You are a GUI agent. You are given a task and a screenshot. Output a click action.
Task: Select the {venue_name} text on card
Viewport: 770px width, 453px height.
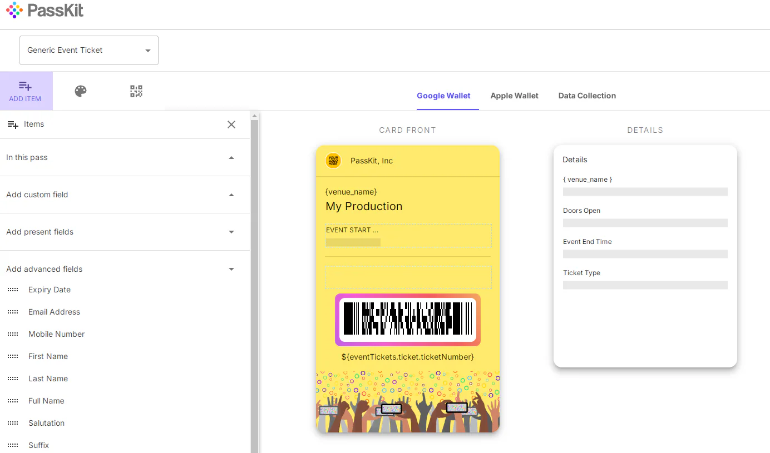(x=351, y=192)
